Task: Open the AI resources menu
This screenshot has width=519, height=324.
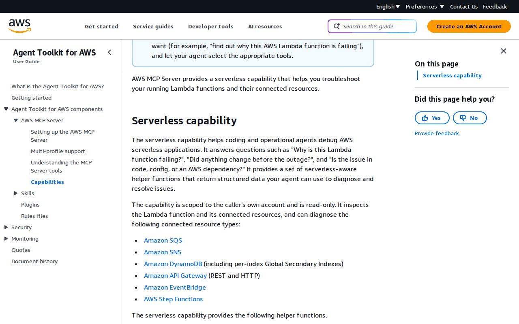Action: (x=265, y=26)
